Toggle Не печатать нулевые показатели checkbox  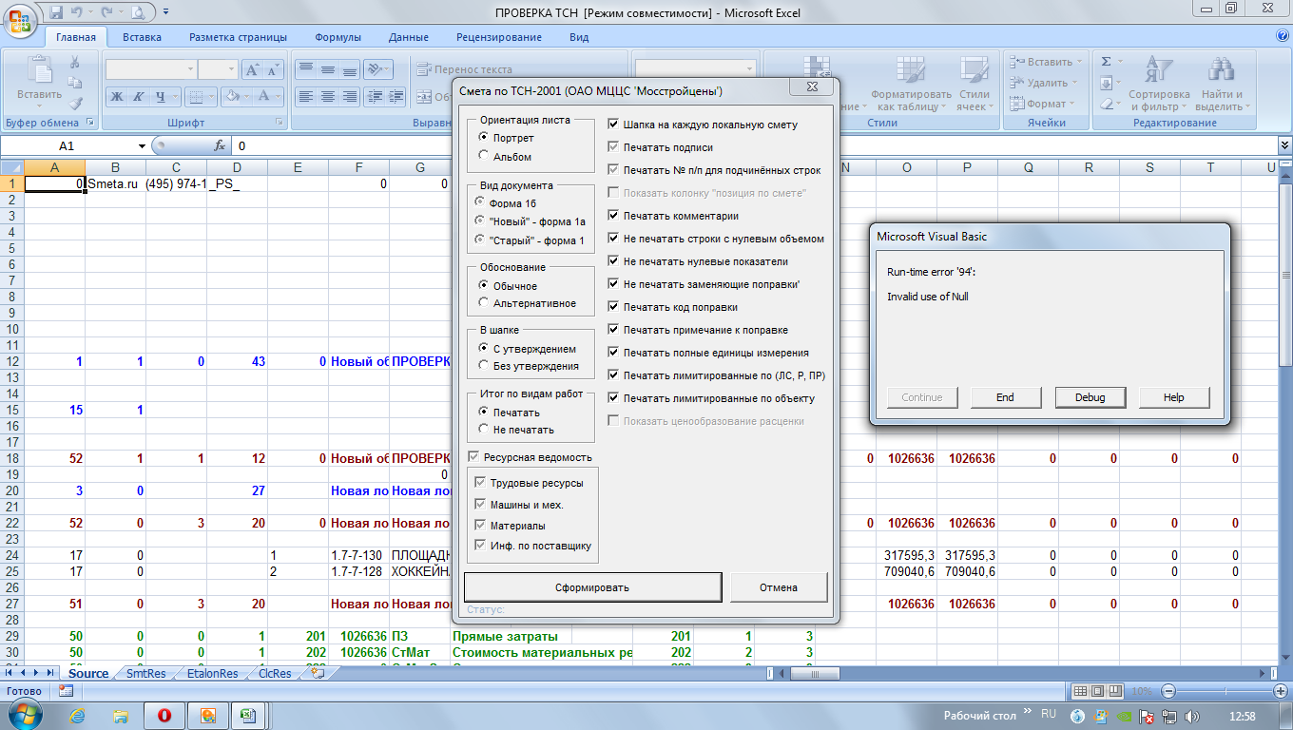[x=613, y=261]
